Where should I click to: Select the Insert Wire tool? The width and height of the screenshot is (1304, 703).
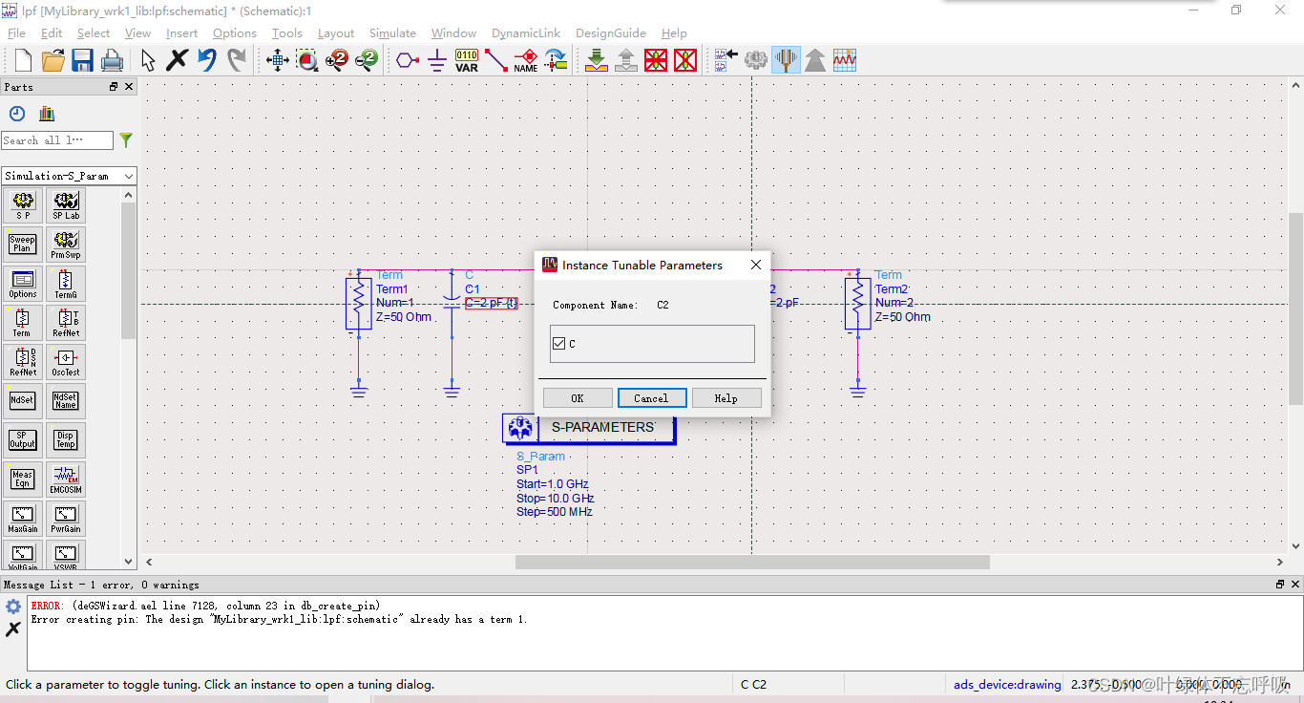[496, 60]
